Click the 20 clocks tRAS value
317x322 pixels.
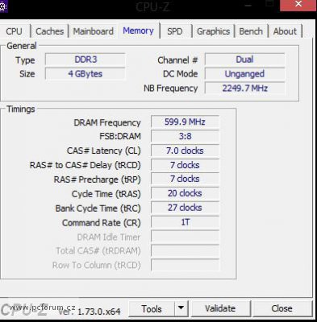click(185, 193)
